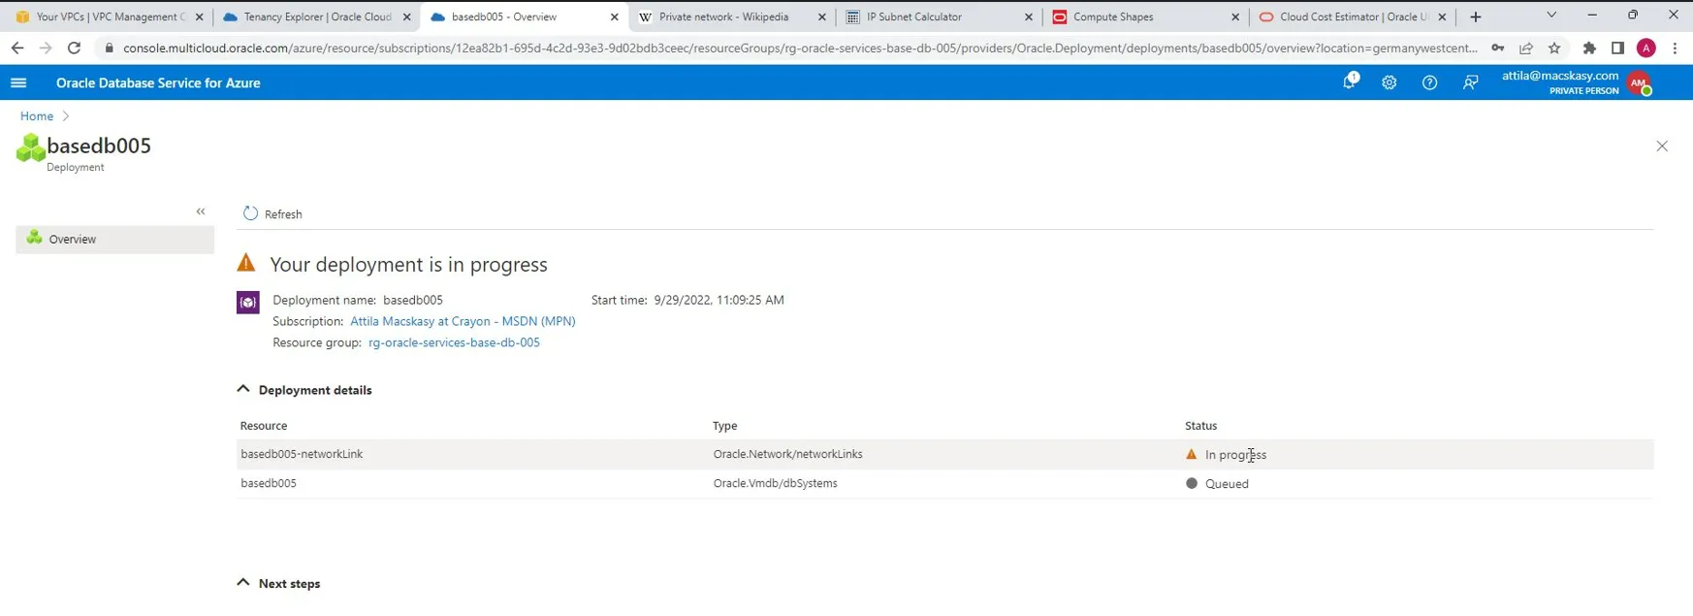This screenshot has height=616, width=1693.
Task: Click the Type column header
Action: pos(725,426)
